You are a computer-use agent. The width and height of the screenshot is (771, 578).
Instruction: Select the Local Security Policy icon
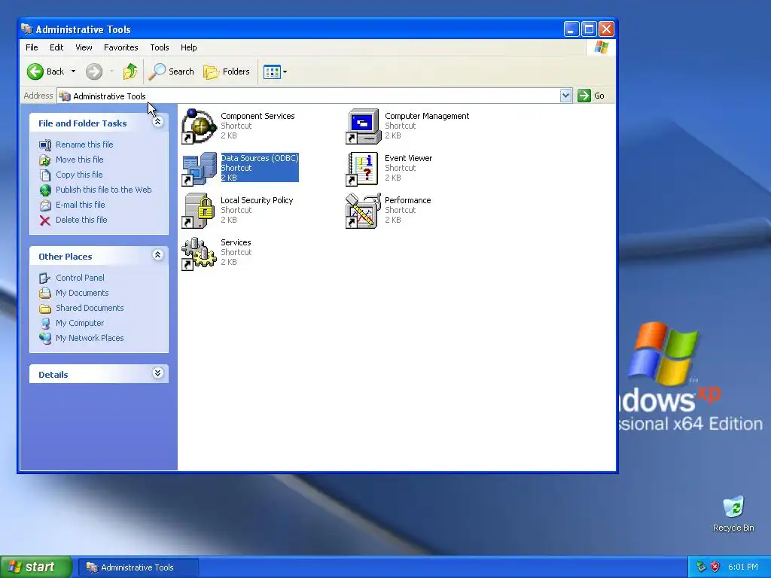pos(199,211)
